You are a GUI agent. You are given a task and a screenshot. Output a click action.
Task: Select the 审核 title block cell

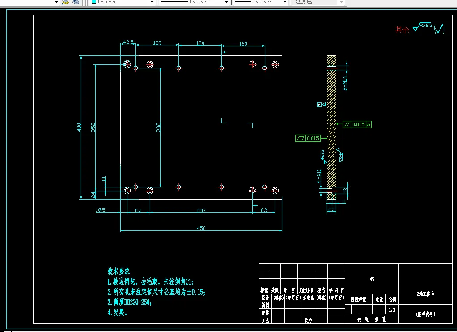(265, 313)
